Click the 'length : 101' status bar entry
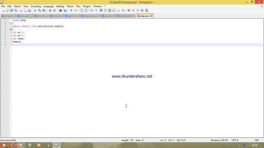The height and width of the screenshot is (148, 264). pyautogui.click(x=127, y=140)
